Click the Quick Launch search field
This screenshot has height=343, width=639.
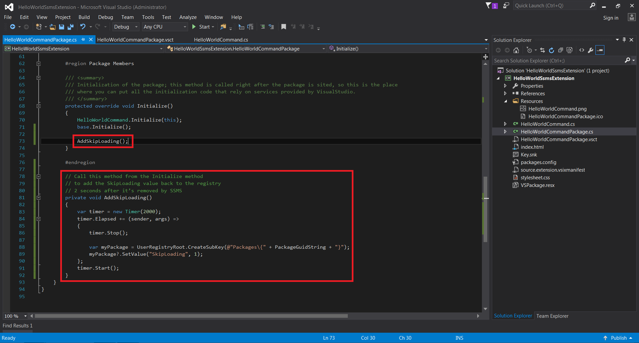(551, 6)
